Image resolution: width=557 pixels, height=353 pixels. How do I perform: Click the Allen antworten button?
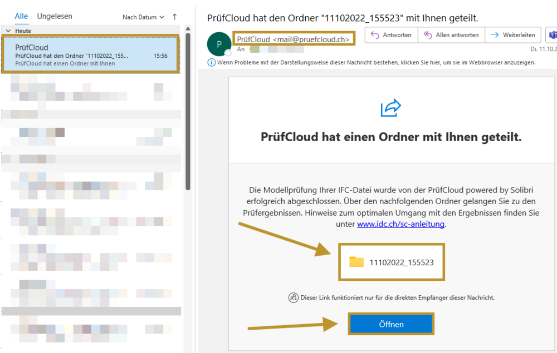click(451, 35)
